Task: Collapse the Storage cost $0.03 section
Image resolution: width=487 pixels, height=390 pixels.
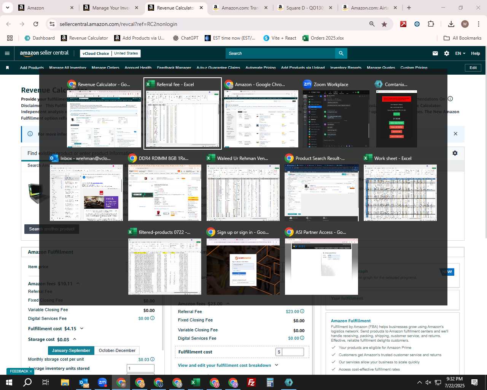Action: [x=75, y=339]
